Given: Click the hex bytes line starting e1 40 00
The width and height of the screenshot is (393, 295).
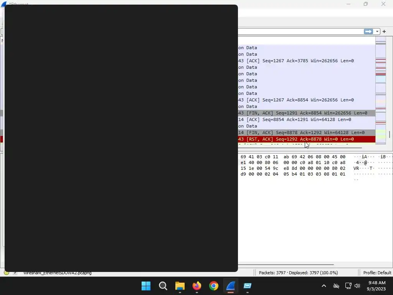Looking at the screenshot, I should click(x=293, y=162).
